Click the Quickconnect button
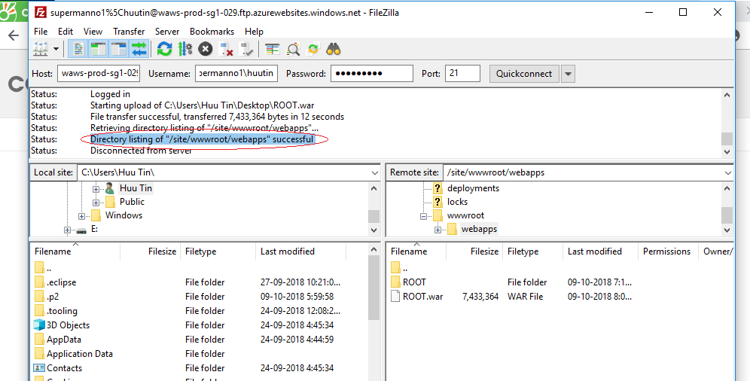The height and width of the screenshot is (381, 750). (524, 74)
